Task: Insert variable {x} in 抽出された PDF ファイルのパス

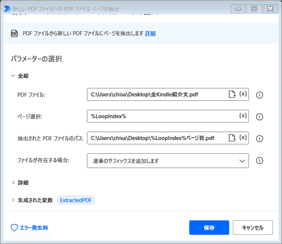Action: point(243,138)
